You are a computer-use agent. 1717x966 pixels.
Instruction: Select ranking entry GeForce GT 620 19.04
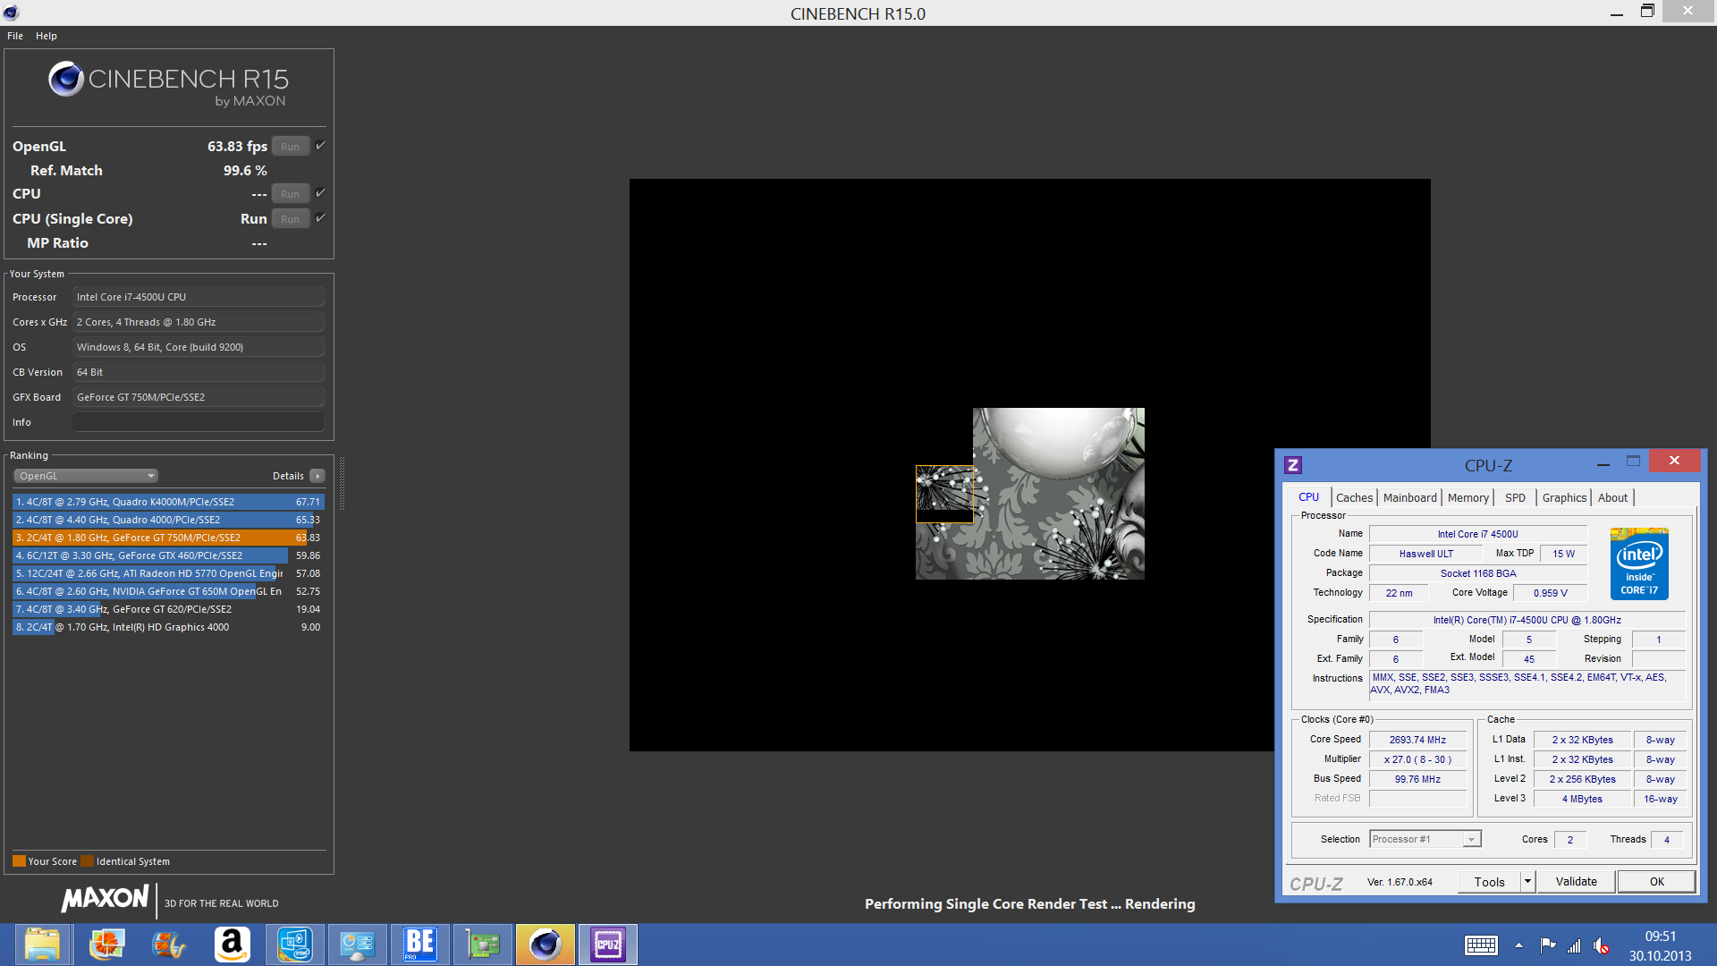click(x=168, y=609)
